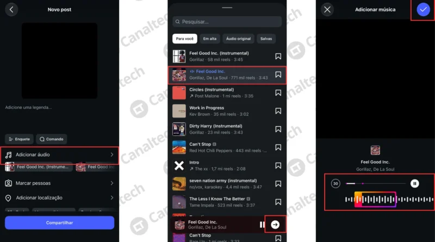The width and height of the screenshot is (435, 242).
Task: Click the location pin icon
Action: point(8,198)
